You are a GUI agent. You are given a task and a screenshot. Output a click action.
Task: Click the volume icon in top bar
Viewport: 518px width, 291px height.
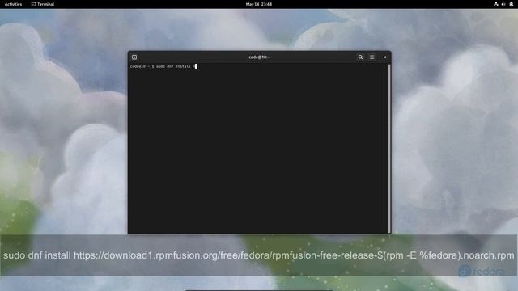[503, 4]
